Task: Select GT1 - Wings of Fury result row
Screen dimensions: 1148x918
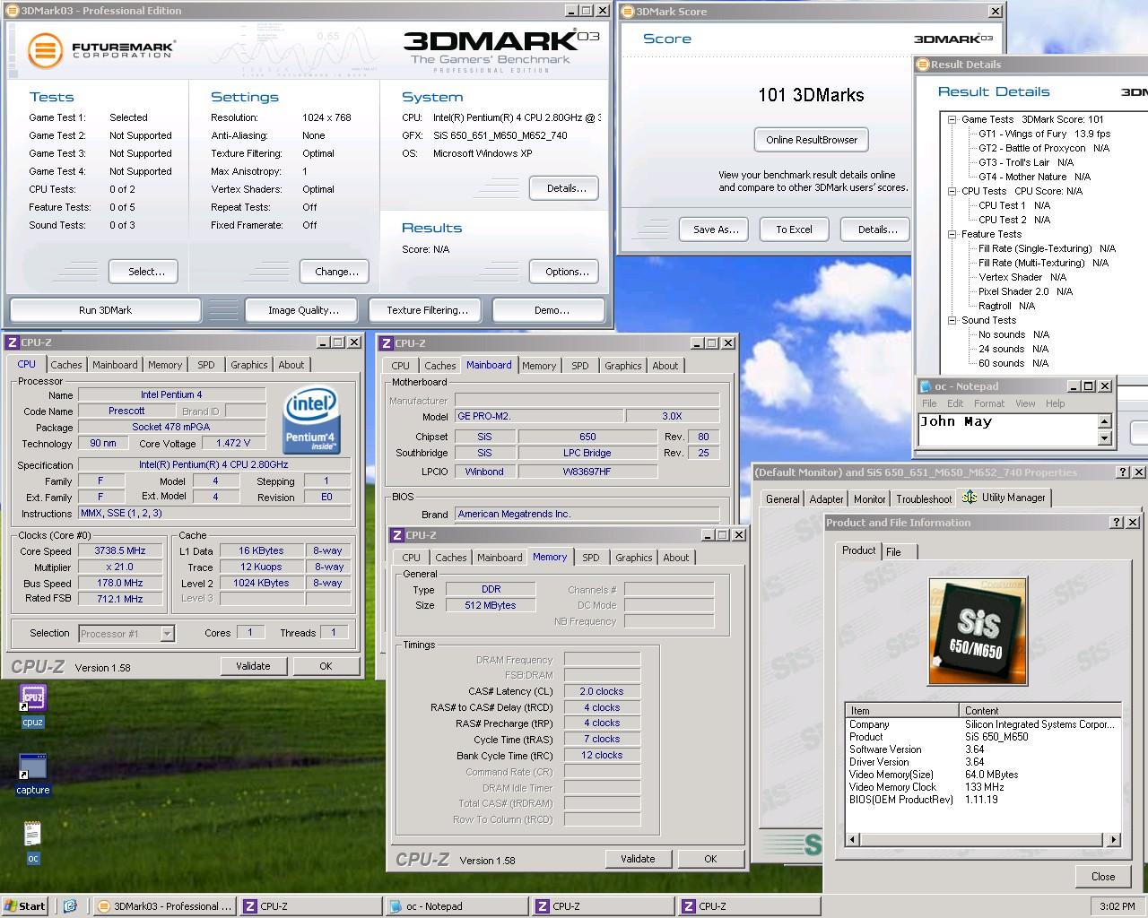Action: tap(1044, 134)
